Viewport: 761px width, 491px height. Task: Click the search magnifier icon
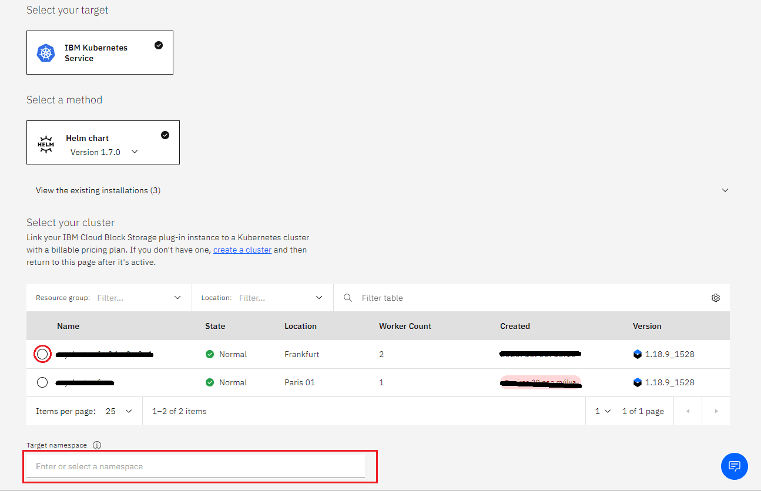[348, 298]
